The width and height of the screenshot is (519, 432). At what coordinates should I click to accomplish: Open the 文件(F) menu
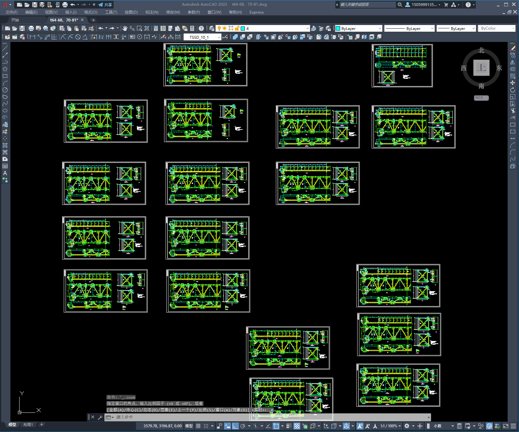pyautogui.click(x=12, y=12)
